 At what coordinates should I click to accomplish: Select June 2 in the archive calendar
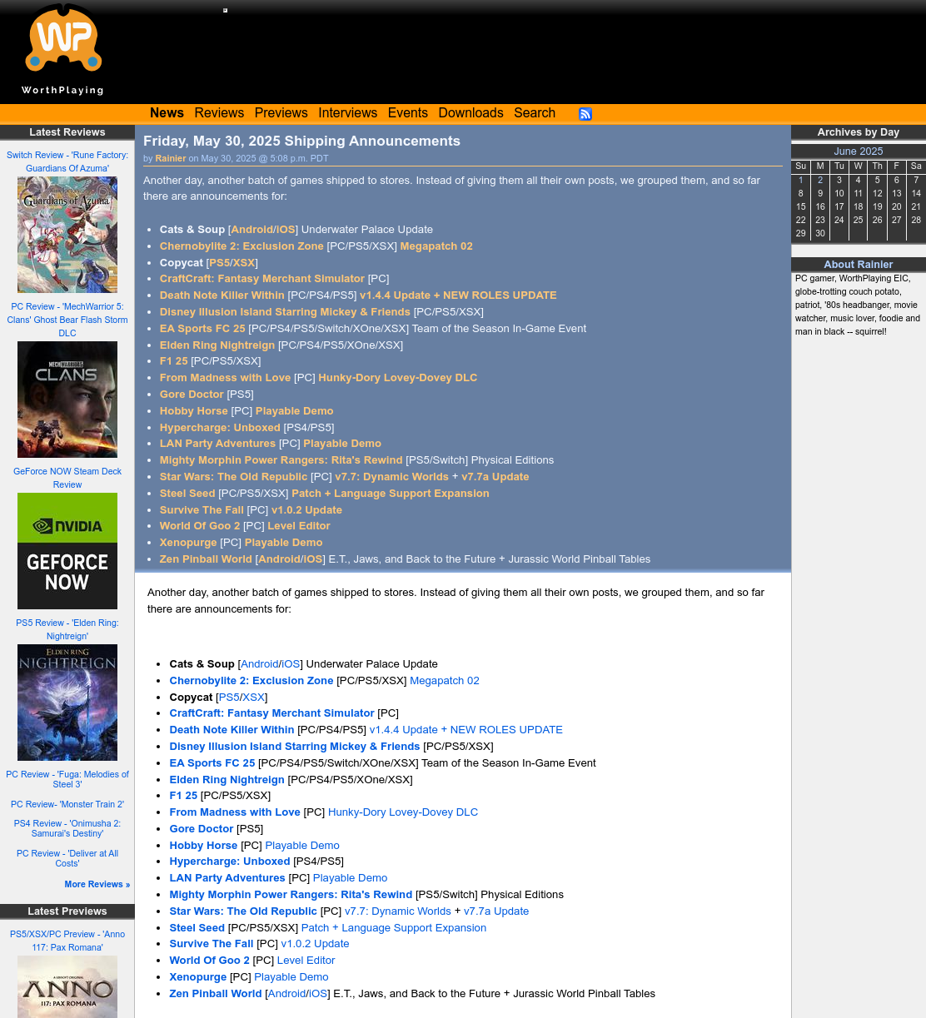point(820,180)
